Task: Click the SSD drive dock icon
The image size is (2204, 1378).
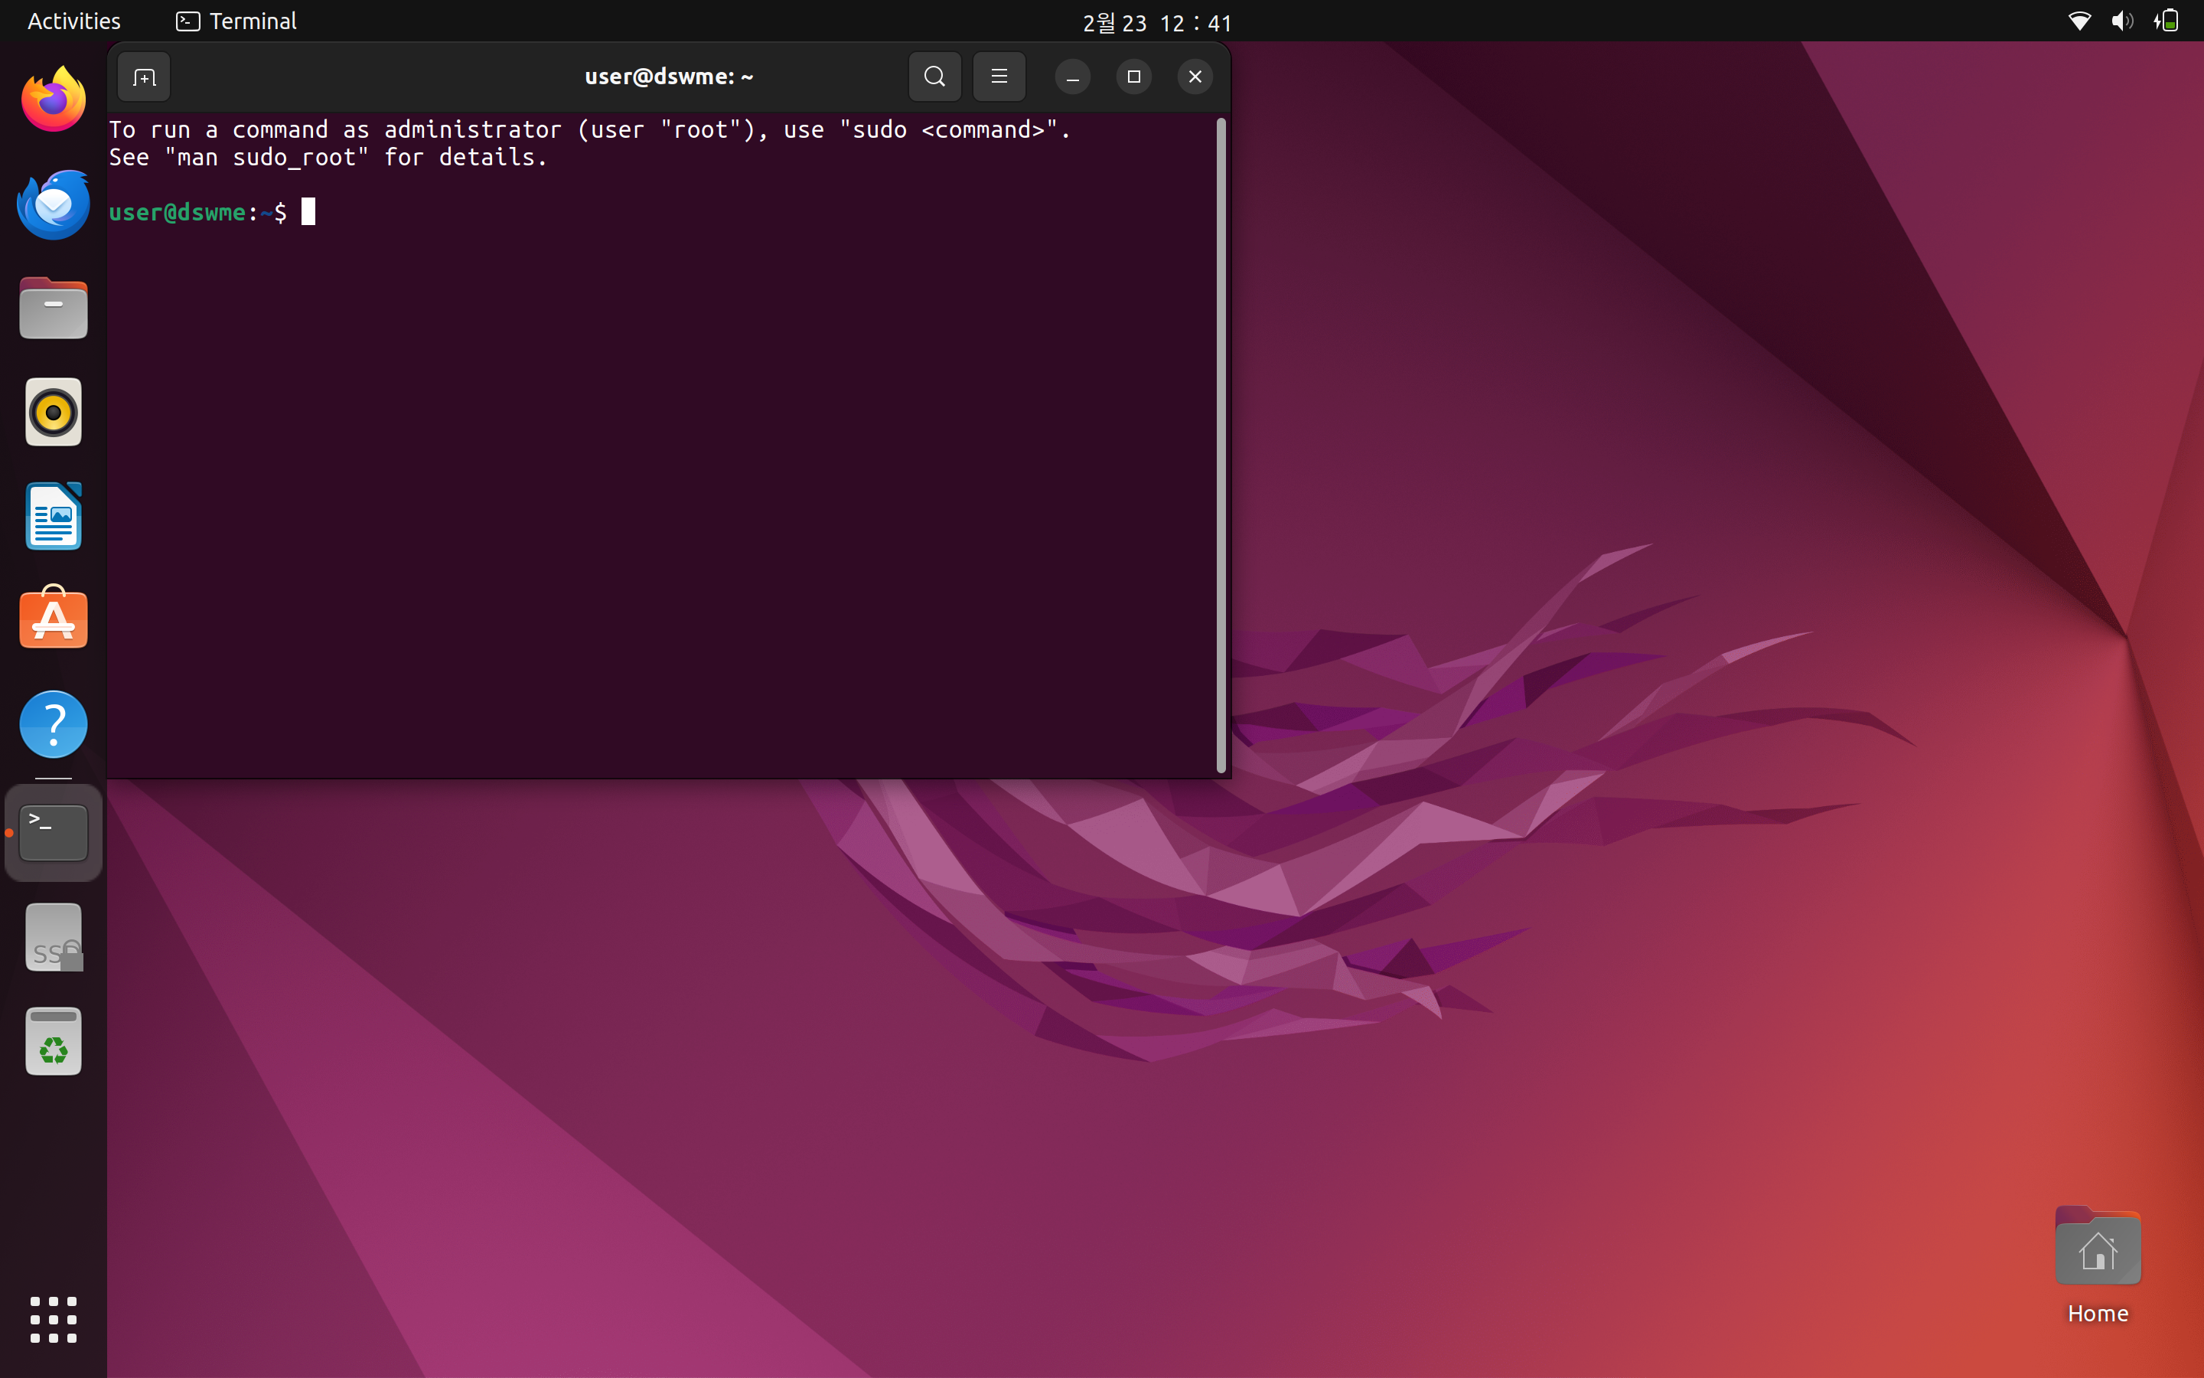Action: [x=53, y=938]
